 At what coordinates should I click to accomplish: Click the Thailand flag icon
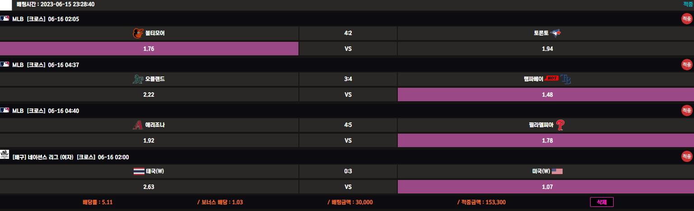[x=139, y=171]
